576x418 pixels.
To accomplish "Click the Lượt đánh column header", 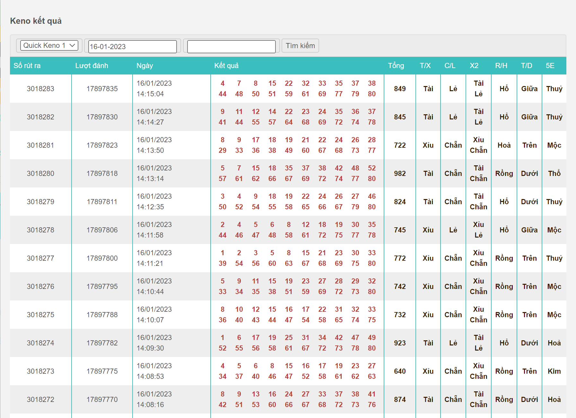I will [x=92, y=66].
